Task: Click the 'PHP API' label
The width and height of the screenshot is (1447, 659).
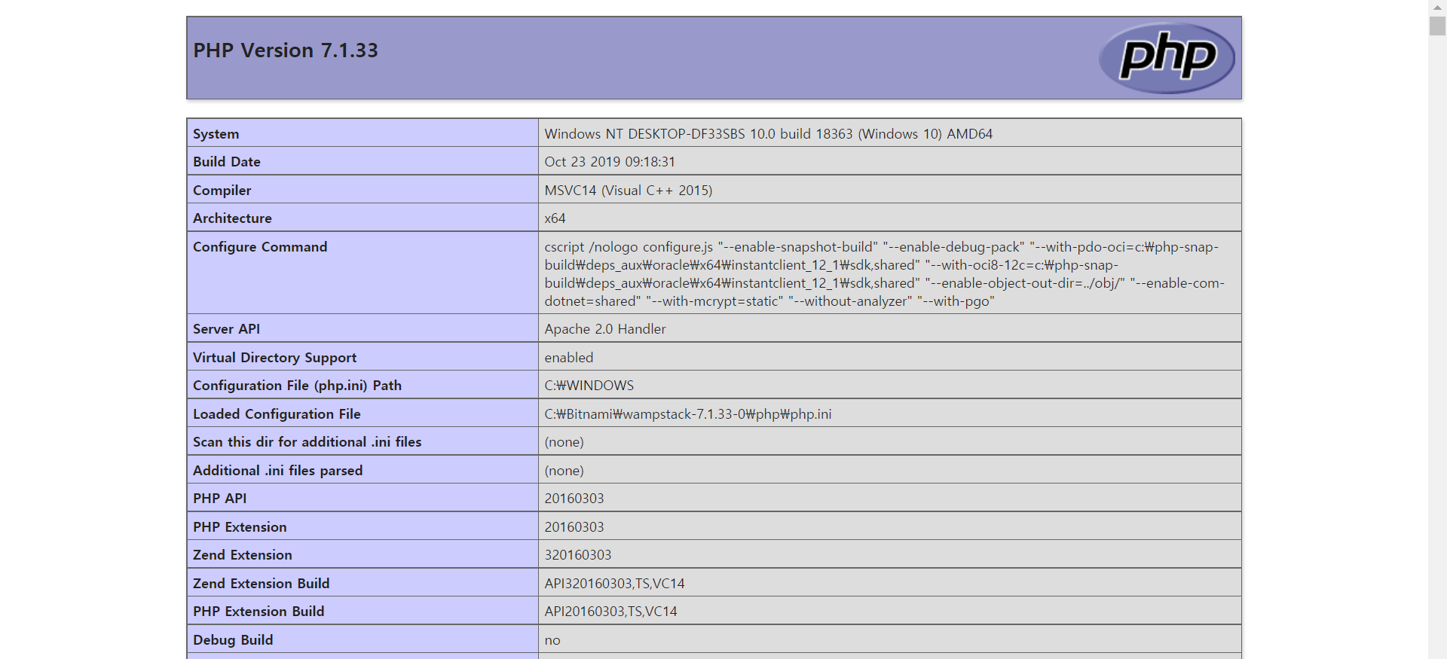Action: [x=219, y=499]
